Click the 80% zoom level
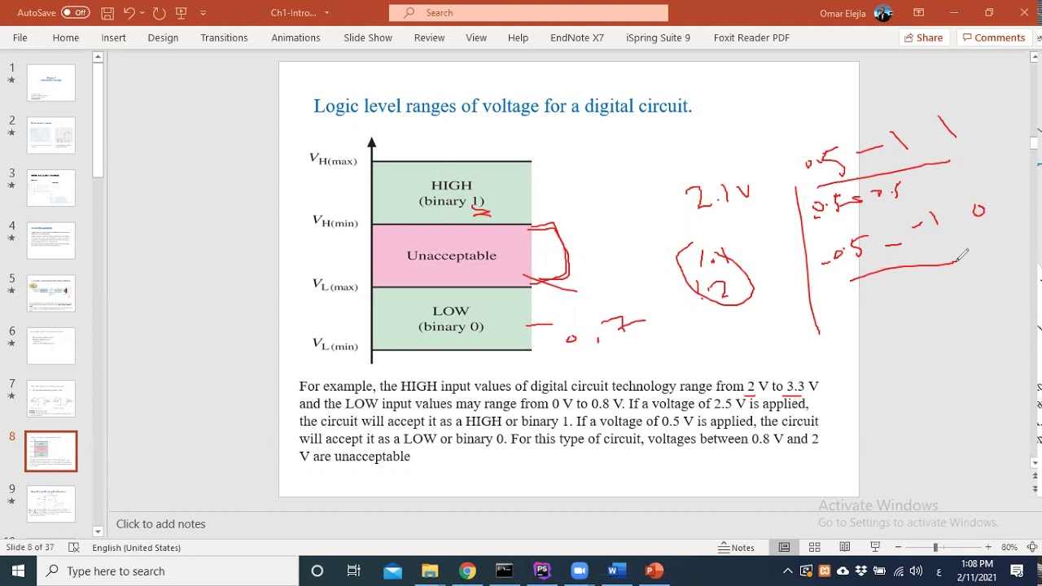Image resolution: width=1042 pixels, height=586 pixels. (x=1009, y=548)
